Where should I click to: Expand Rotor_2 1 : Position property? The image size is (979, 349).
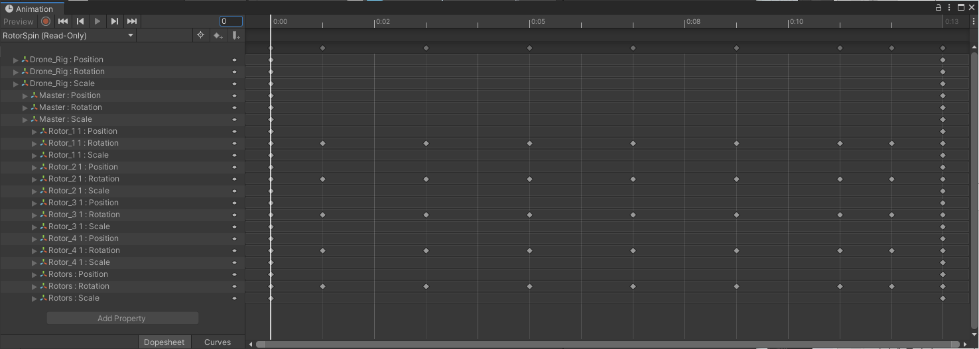(x=34, y=167)
